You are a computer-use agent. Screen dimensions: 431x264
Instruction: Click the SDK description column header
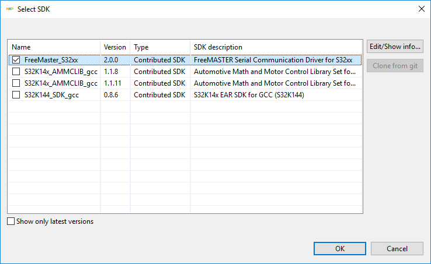click(x=274, y=47)
